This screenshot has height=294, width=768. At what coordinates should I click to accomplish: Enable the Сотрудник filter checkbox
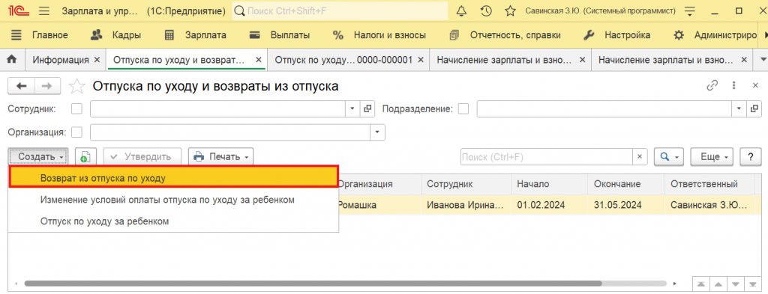click(x=76, y=109)
